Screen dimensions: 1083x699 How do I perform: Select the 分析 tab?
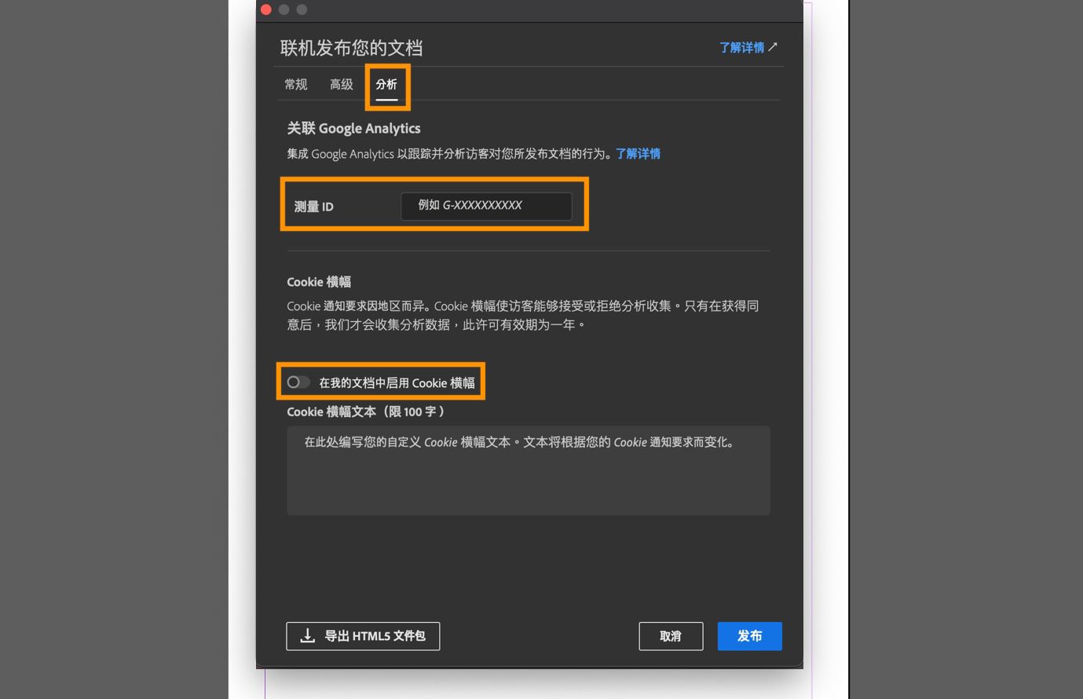point(386,84)
